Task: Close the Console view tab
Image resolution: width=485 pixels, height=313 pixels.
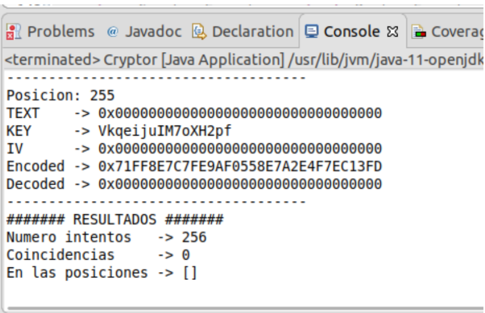Action: click(x=392, y=32)
